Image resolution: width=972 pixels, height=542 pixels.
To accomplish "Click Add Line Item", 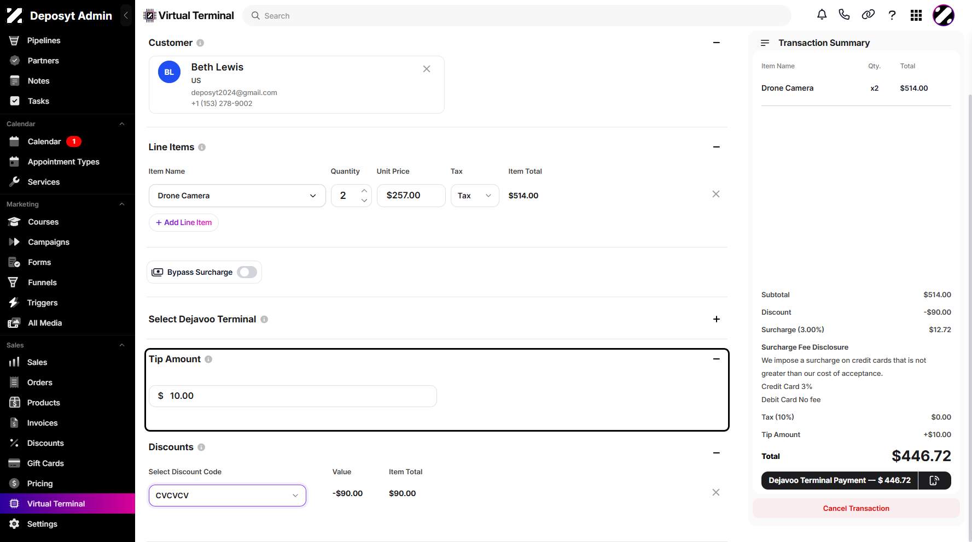I will point(184,222).
